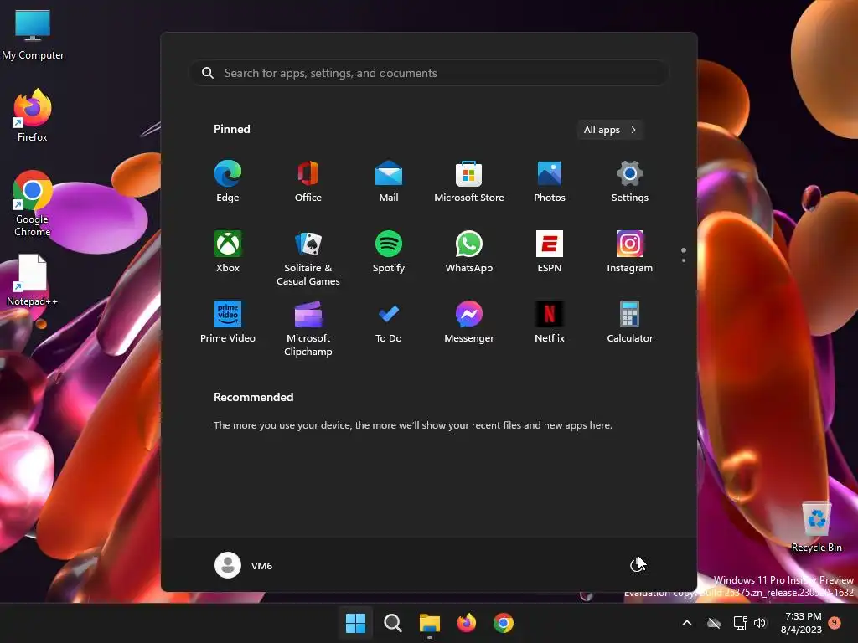Launch Chrome from the taskbar
This screenshot has width=858, height=643.
click(504, 623)
